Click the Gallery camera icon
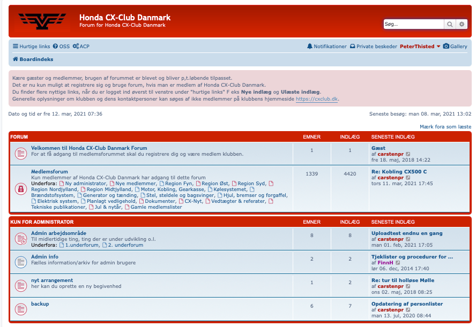The height and width of the screenshot is (327, 476). (x=446, y=46)
